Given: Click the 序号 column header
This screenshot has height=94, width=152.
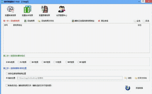Looking at the screenshot, I should click(6, 25).
